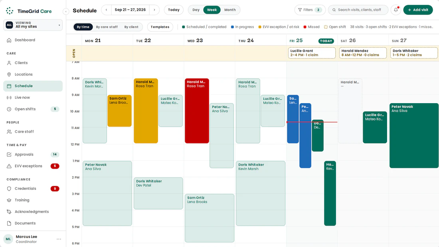Open Wednesday missed Harold M. visit
Screen dimensions: 439x247
[x=197, y=111]
